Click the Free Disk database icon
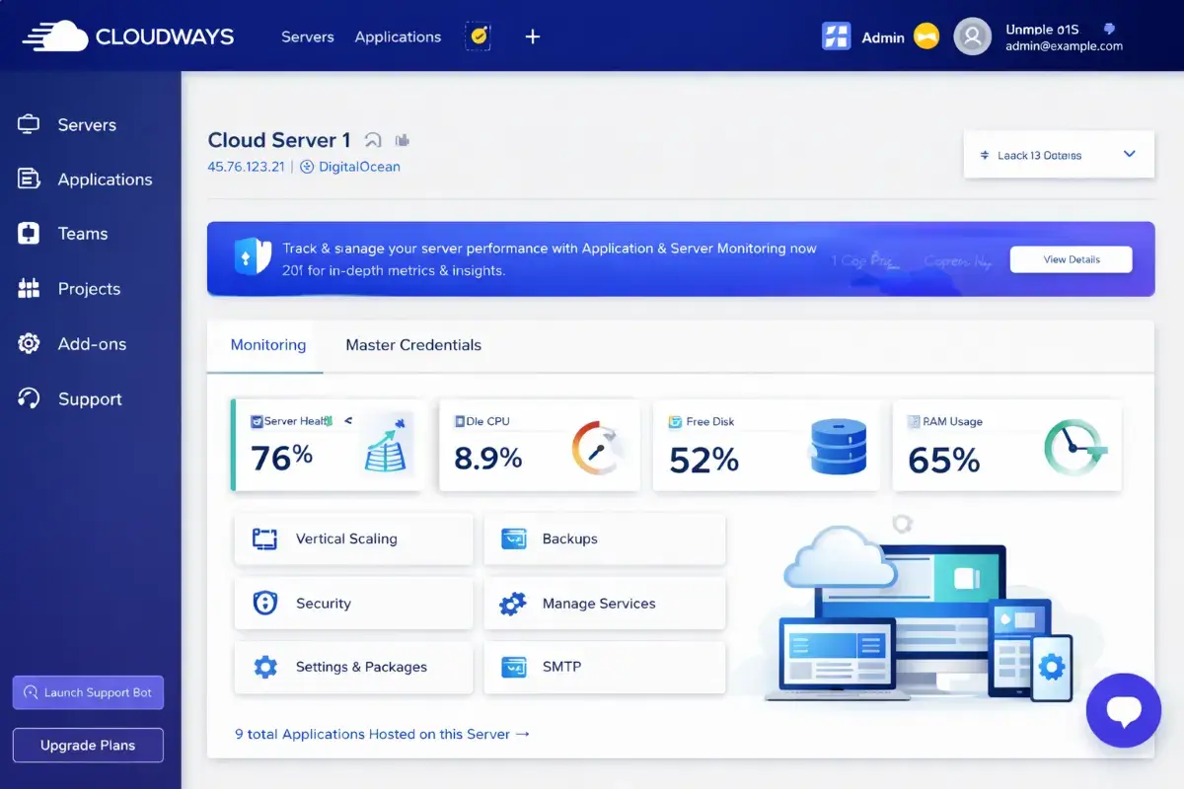 coord(840,446)
